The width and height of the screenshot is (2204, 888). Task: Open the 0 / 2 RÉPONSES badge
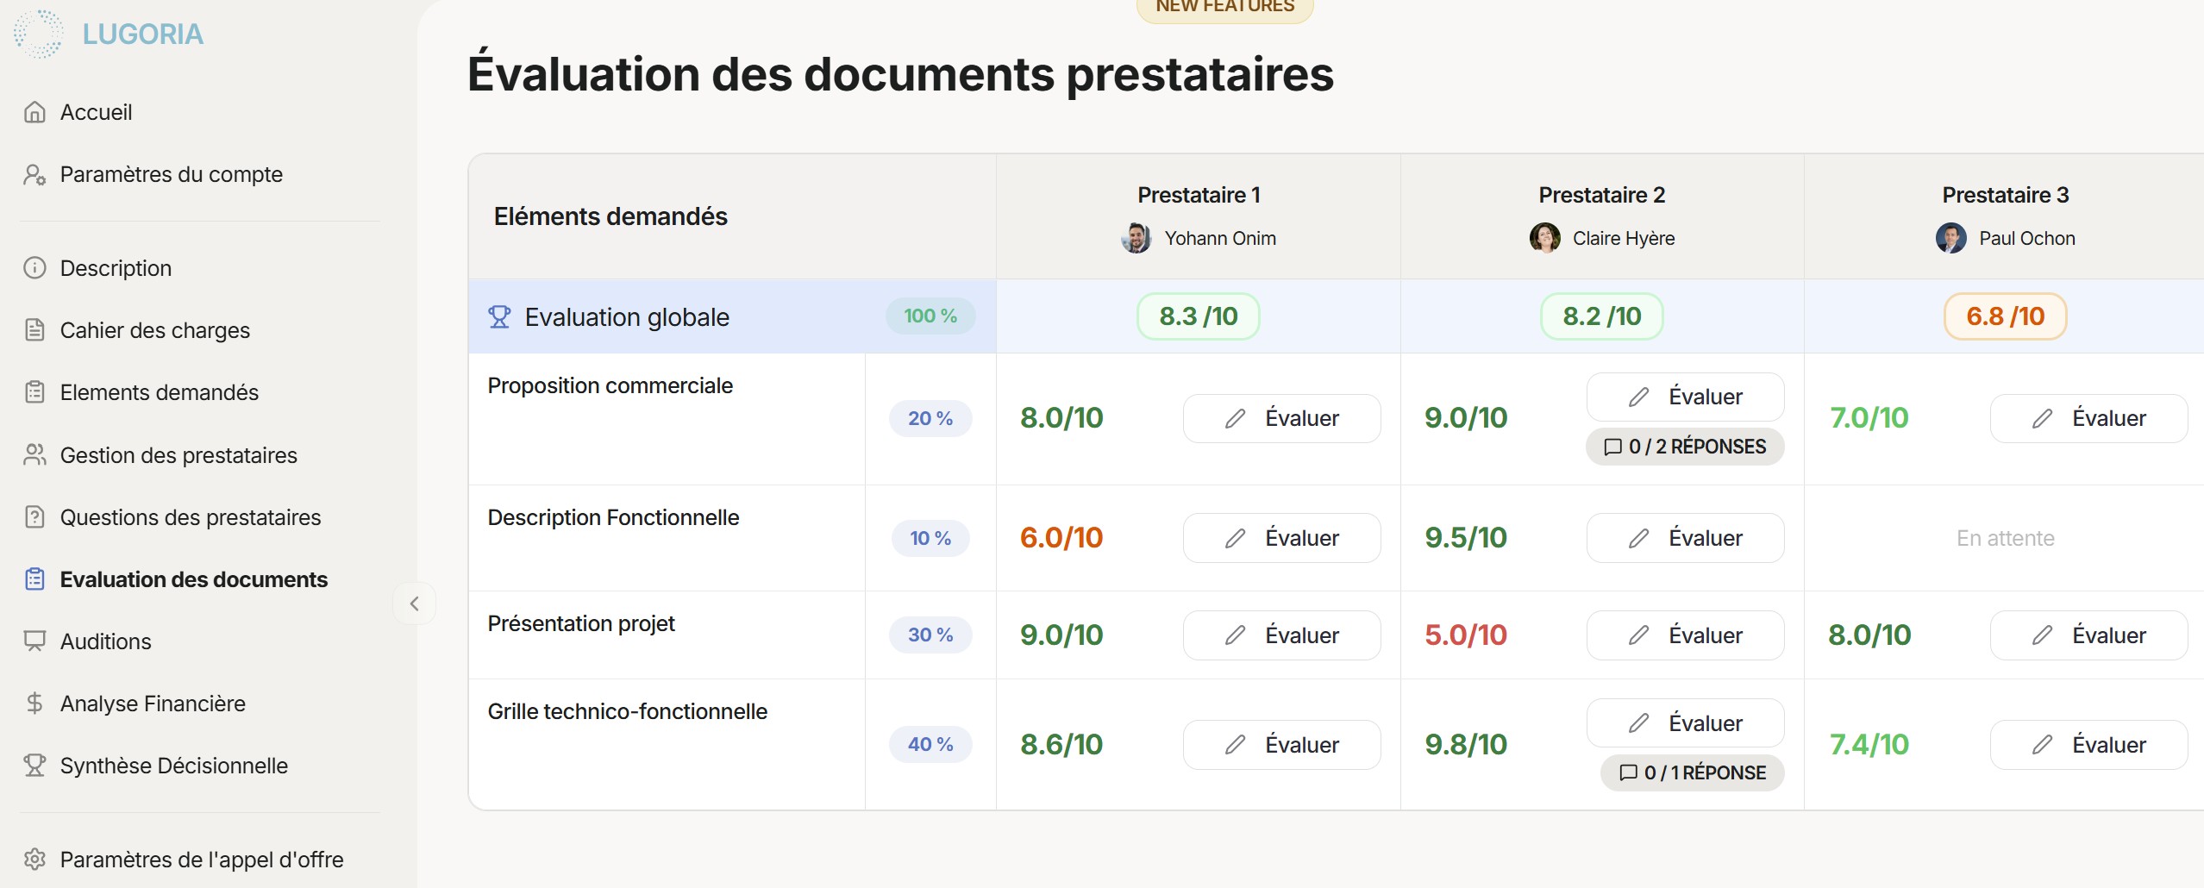1685,447
